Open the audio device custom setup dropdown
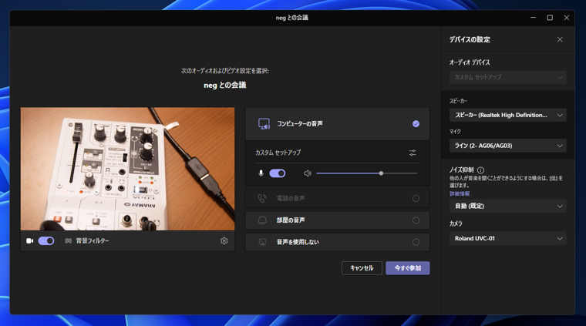Viewport: 586px width, 326px height. [x=508, y=77]
